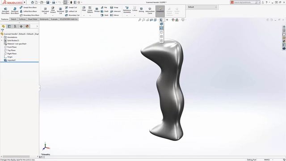Open the ConfigurationManager tab

15,26
